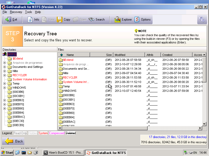Click the up-arrow parent directory icon

point(61,55)
